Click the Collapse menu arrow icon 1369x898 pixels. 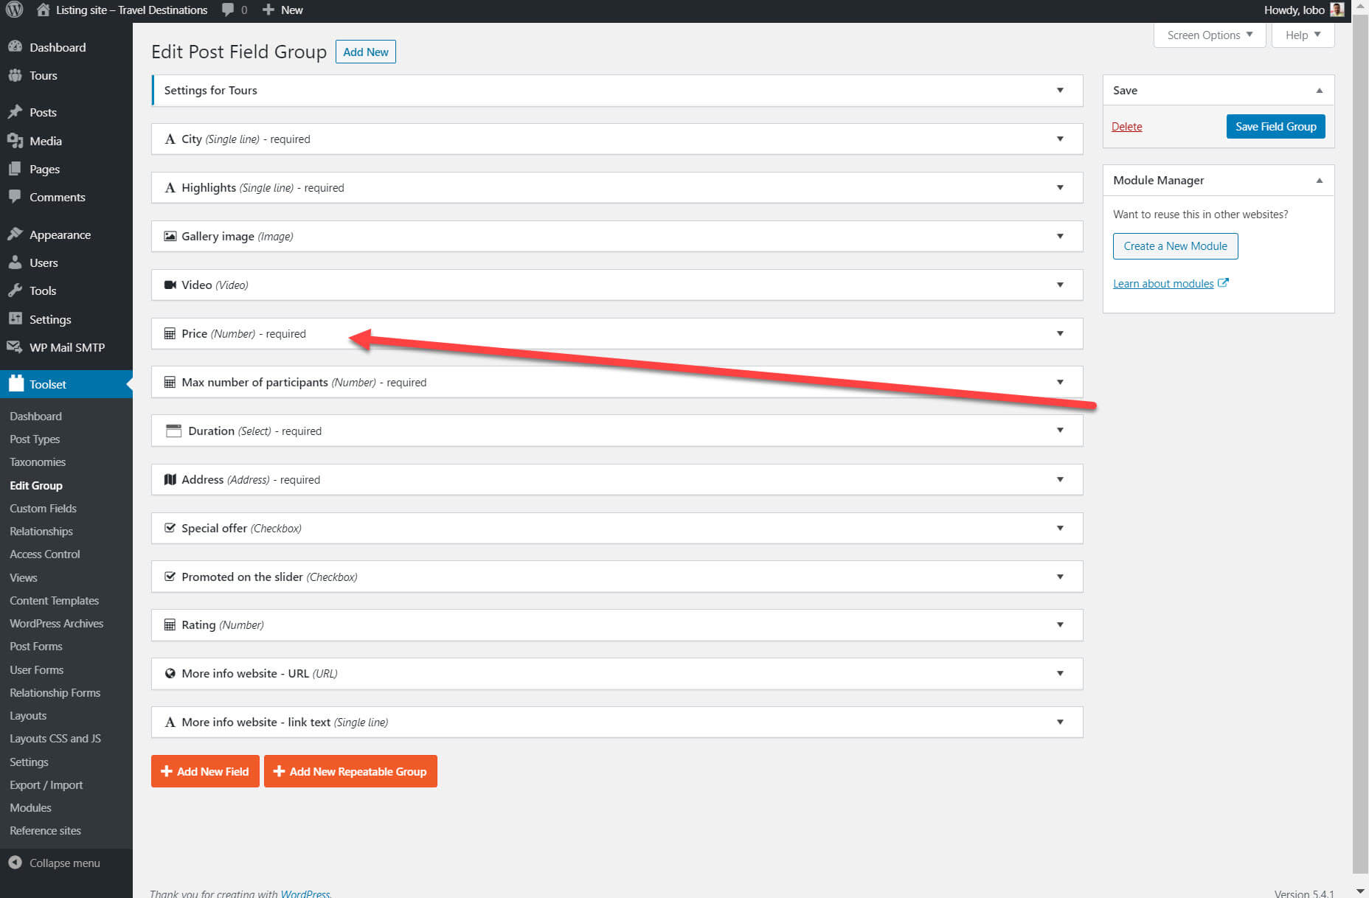coord(15,862)
